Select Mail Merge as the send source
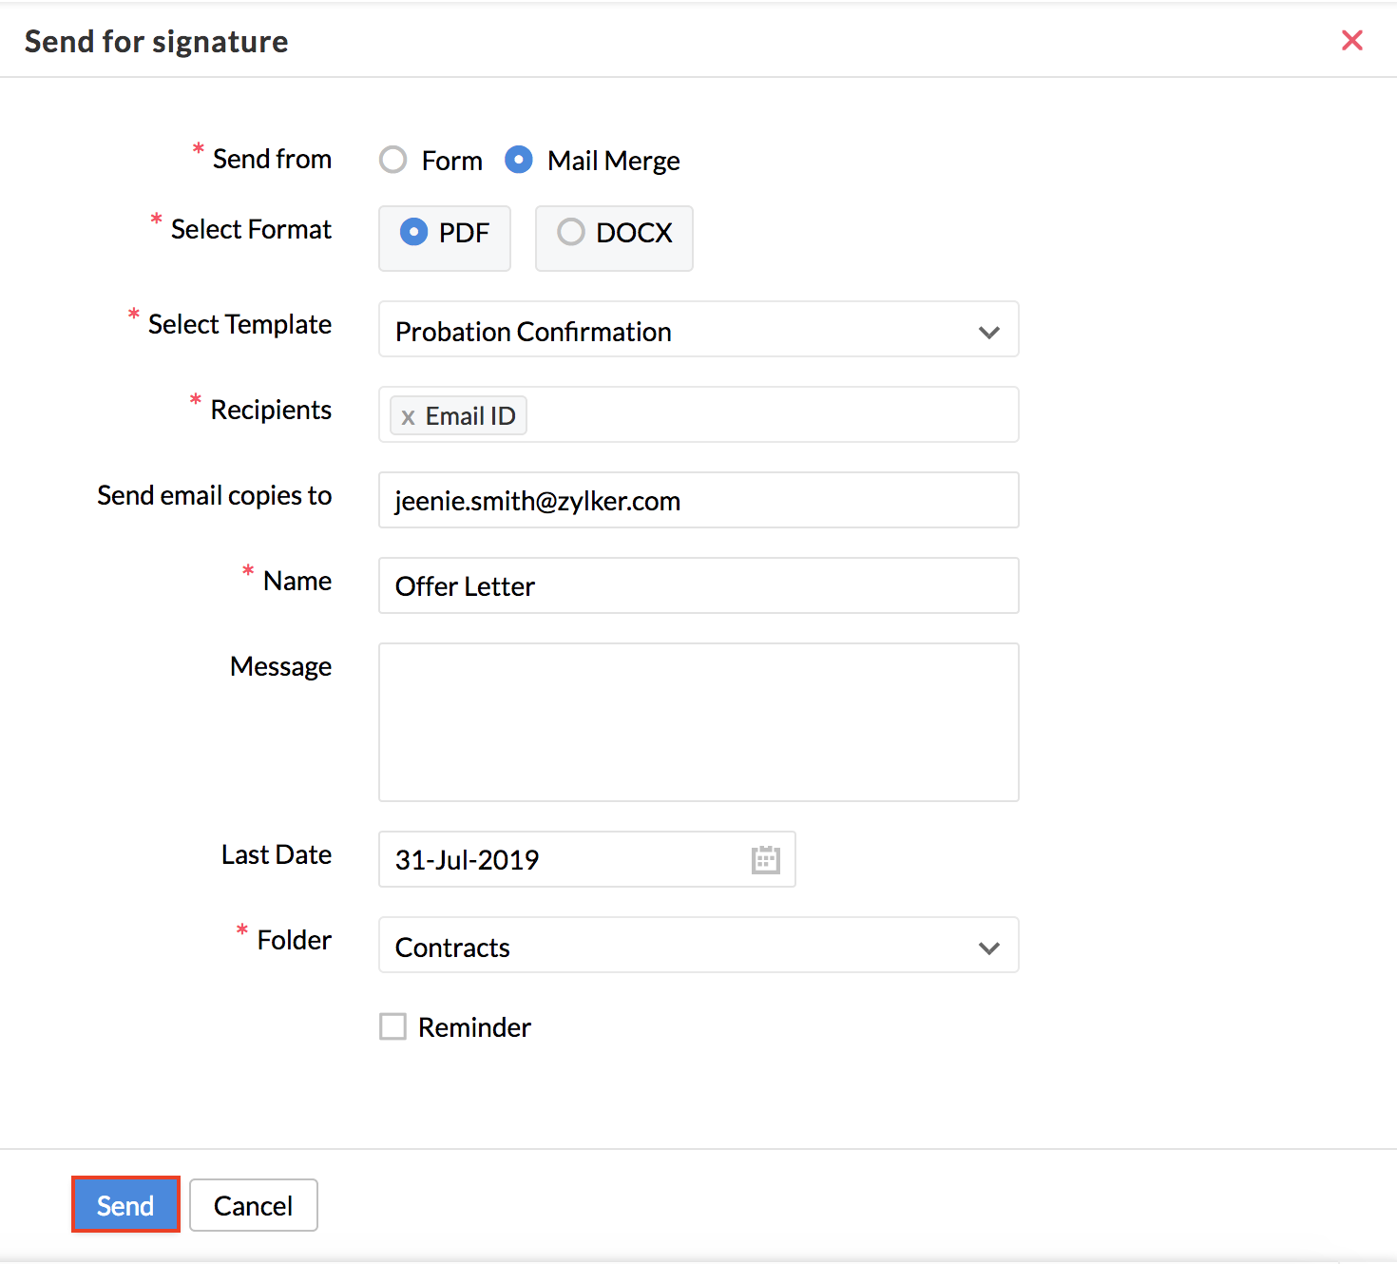Image resolution: width=1397 pixels, height=1264 pixels. [x=519, y=160]
